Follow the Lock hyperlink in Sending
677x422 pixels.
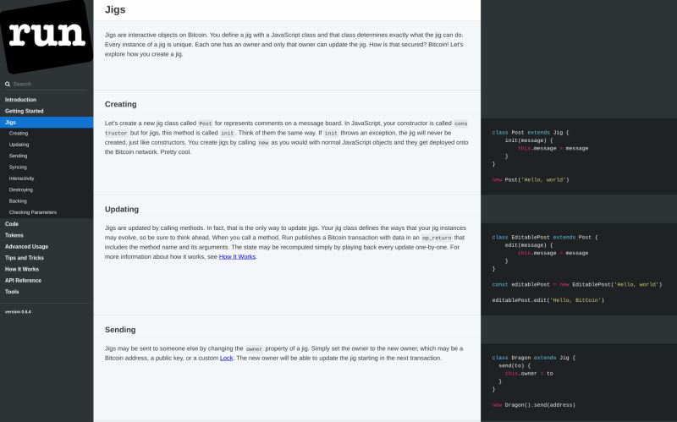click(x=226, y=358)
